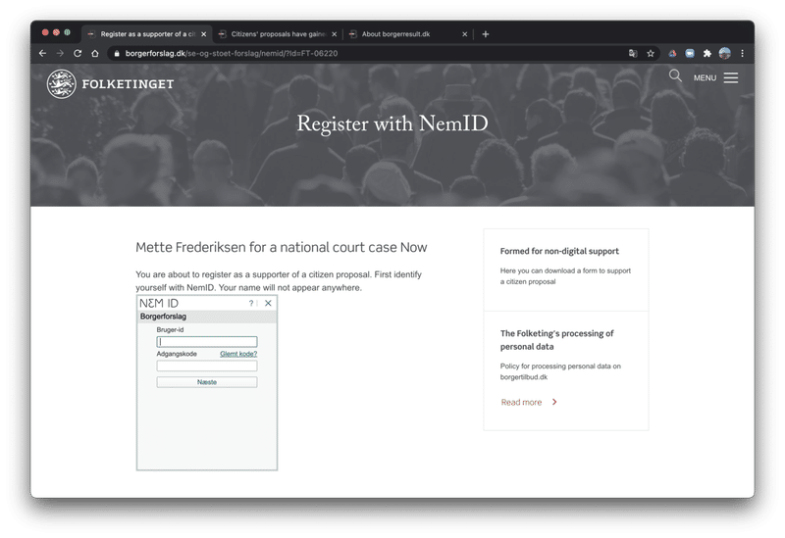
Task: Click the Adgangskode password field
Action: (x=207, y=366)
